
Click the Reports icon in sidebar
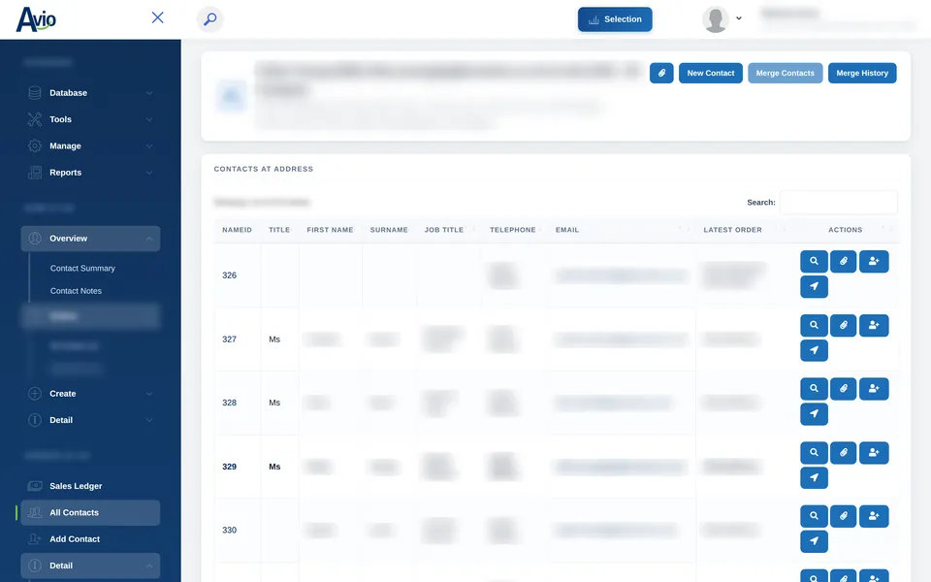35,173
